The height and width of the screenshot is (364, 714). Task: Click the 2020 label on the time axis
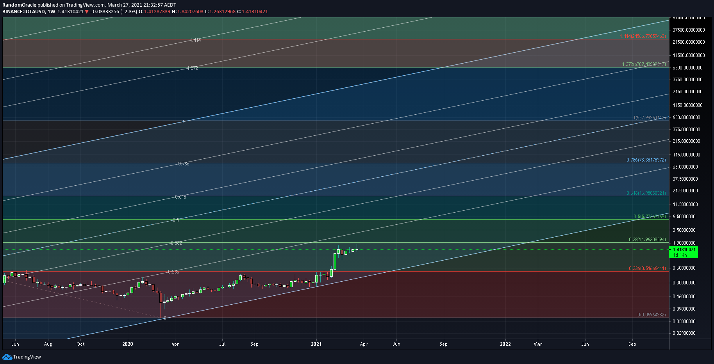coord(128,344)
